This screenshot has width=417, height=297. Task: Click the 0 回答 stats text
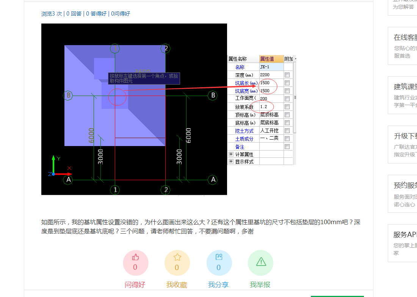(x=74, y=14)
